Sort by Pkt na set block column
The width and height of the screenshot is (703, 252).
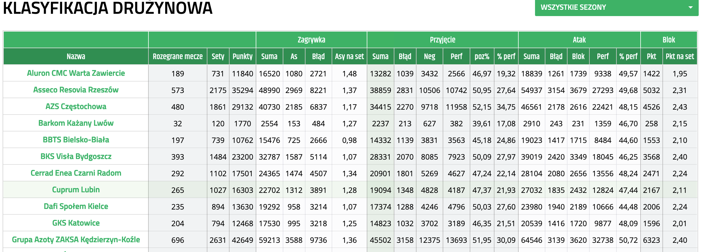point(680,57)
